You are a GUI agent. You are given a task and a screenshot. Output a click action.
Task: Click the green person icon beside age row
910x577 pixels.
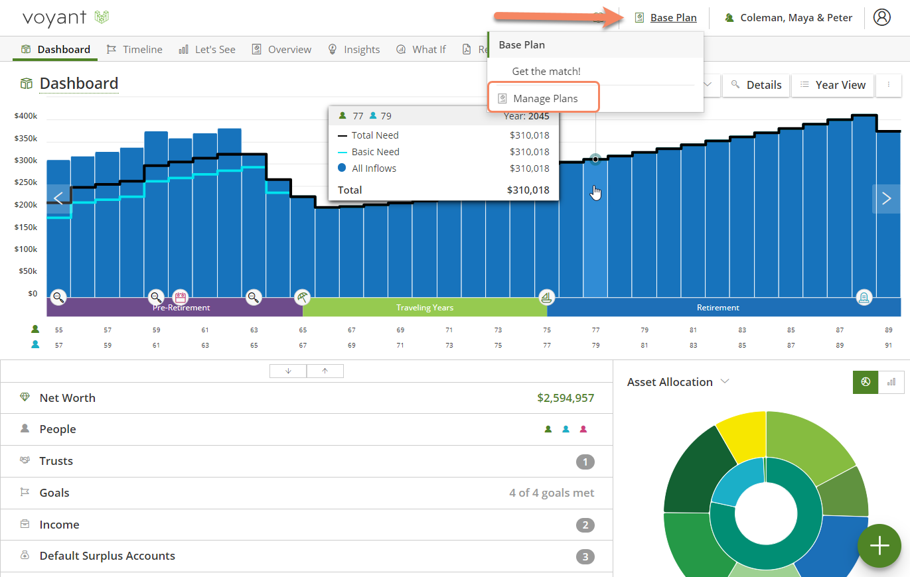point(35,329)
